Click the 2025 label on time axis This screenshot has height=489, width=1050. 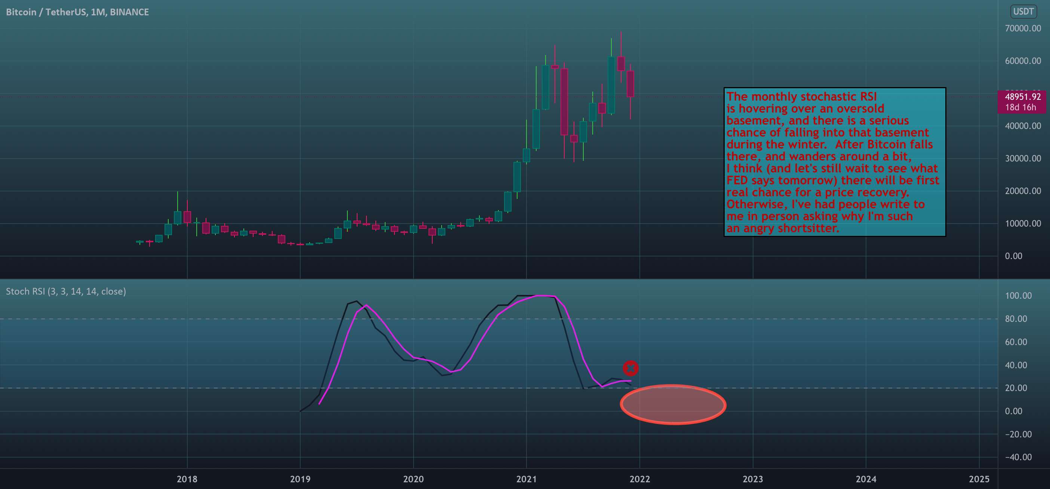tap(979, 479)
